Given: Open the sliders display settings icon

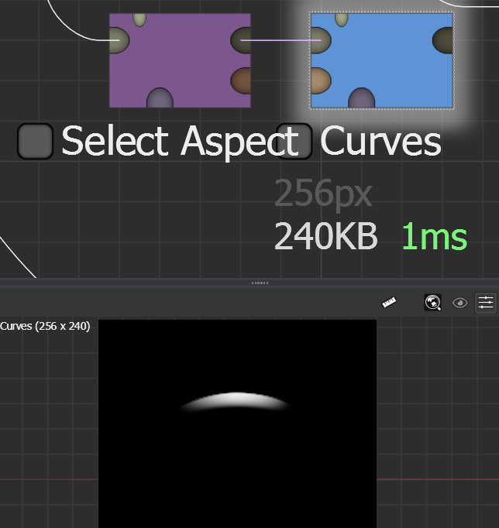Looking at the screenshot, I should pyautogui.click(x=486, y=303).
